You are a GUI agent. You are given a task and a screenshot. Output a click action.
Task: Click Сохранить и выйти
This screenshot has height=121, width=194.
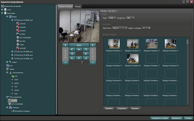(x=160, y=118)
